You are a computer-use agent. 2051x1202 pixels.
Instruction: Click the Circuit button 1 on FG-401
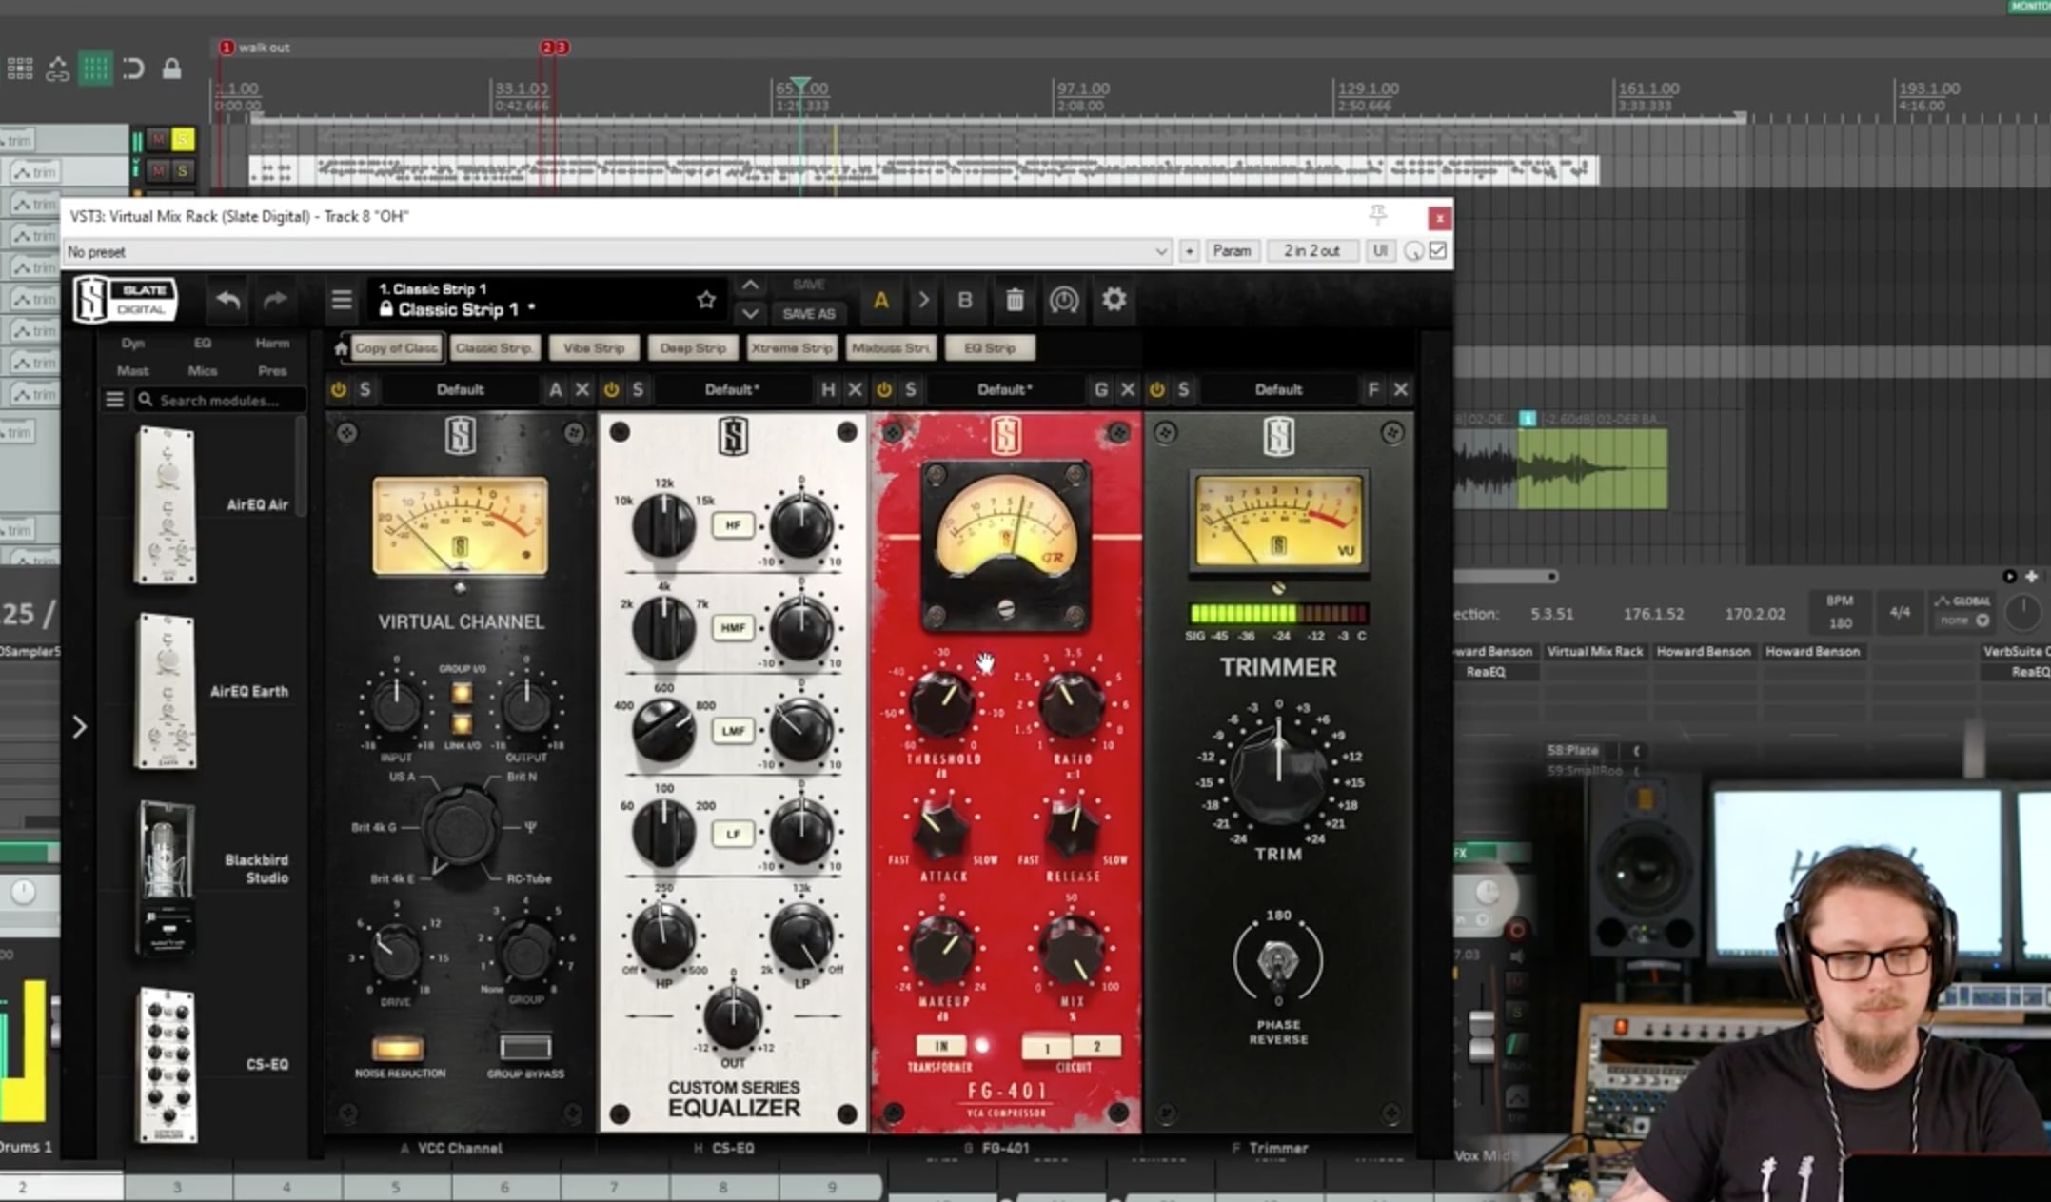(x=1044, y=1048)
